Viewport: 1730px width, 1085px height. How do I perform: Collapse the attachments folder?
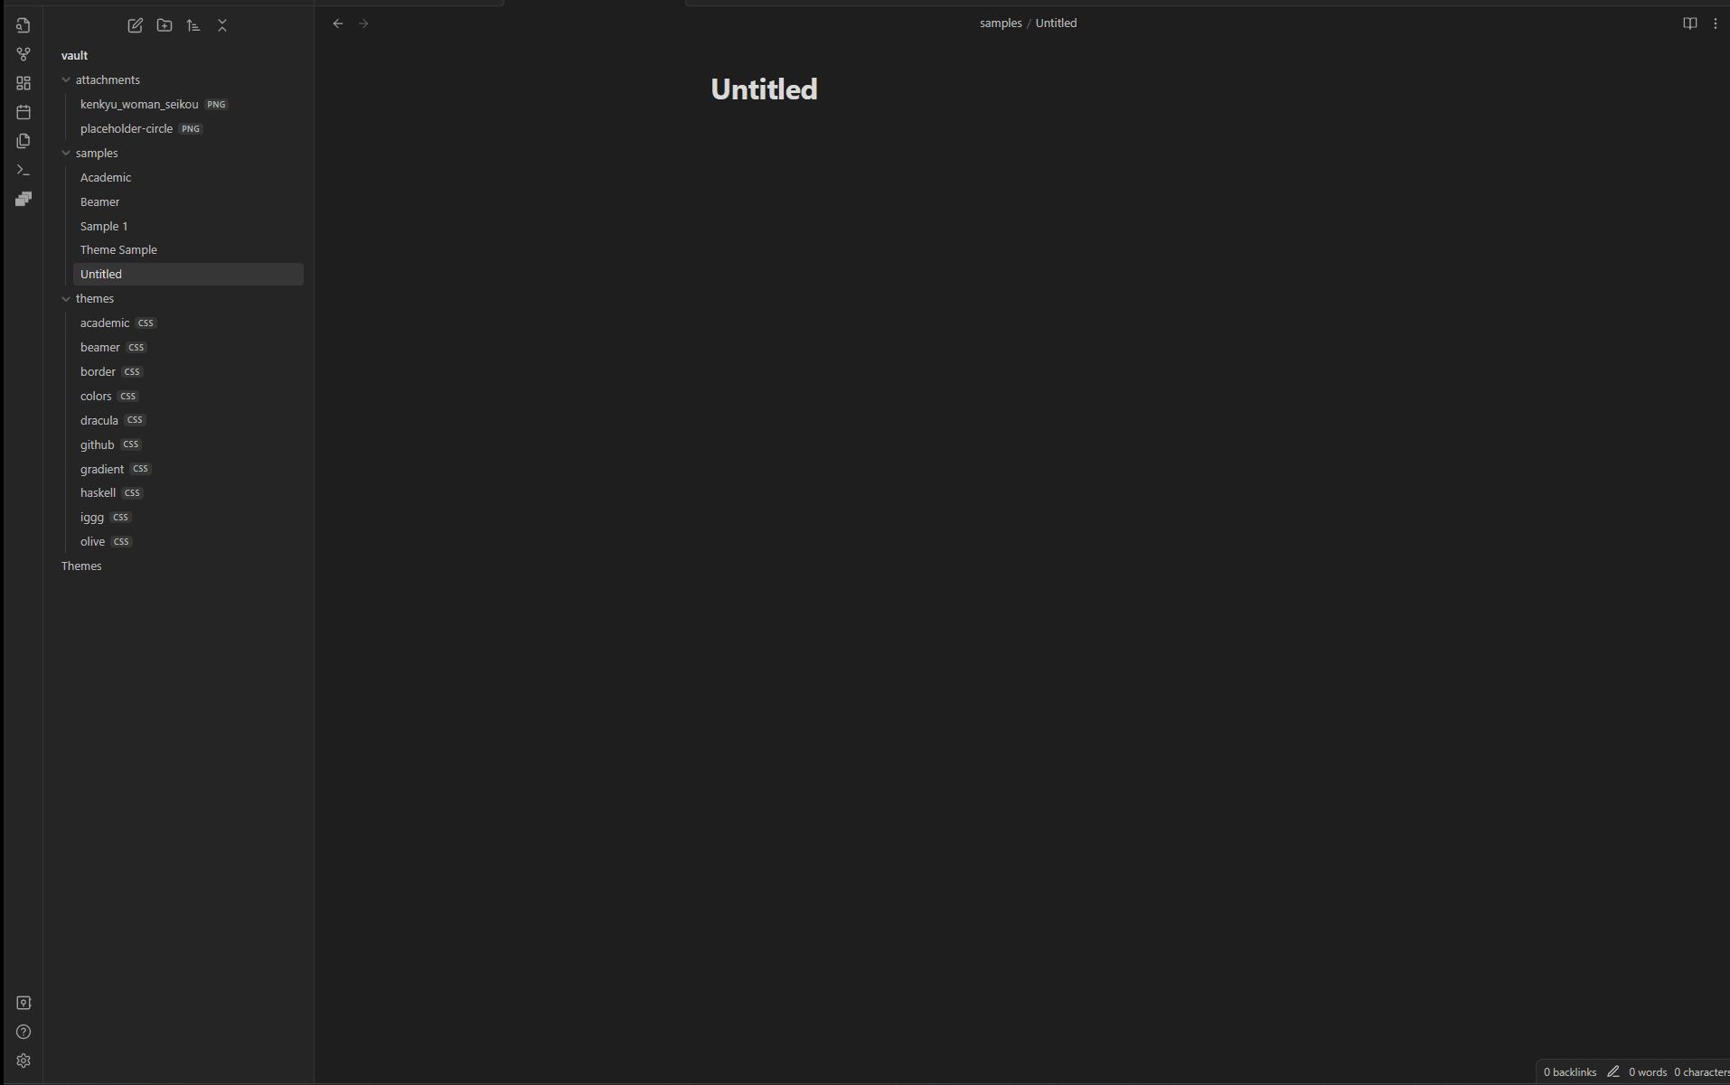(x=66, y=80)
